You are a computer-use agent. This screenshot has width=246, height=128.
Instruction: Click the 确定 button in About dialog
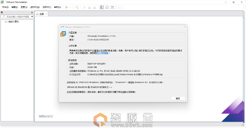[178, 98]
